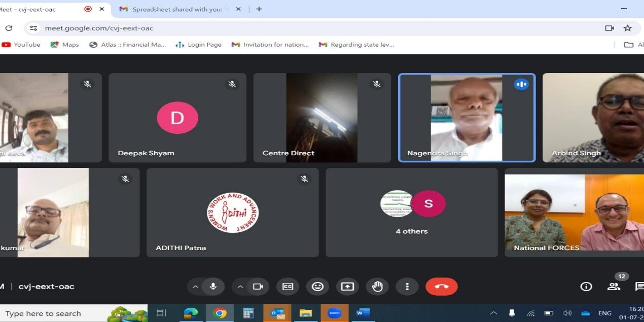Image resolution: width=644 pixels, height=322 pixels.
Task: Raise hand in the meeting
Action: coord(377,287)
